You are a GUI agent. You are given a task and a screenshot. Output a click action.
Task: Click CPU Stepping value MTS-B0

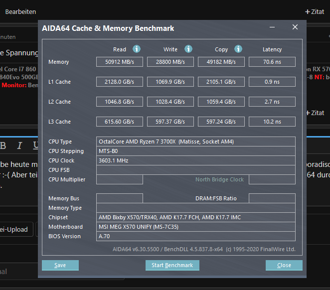[x=196, y=151]
